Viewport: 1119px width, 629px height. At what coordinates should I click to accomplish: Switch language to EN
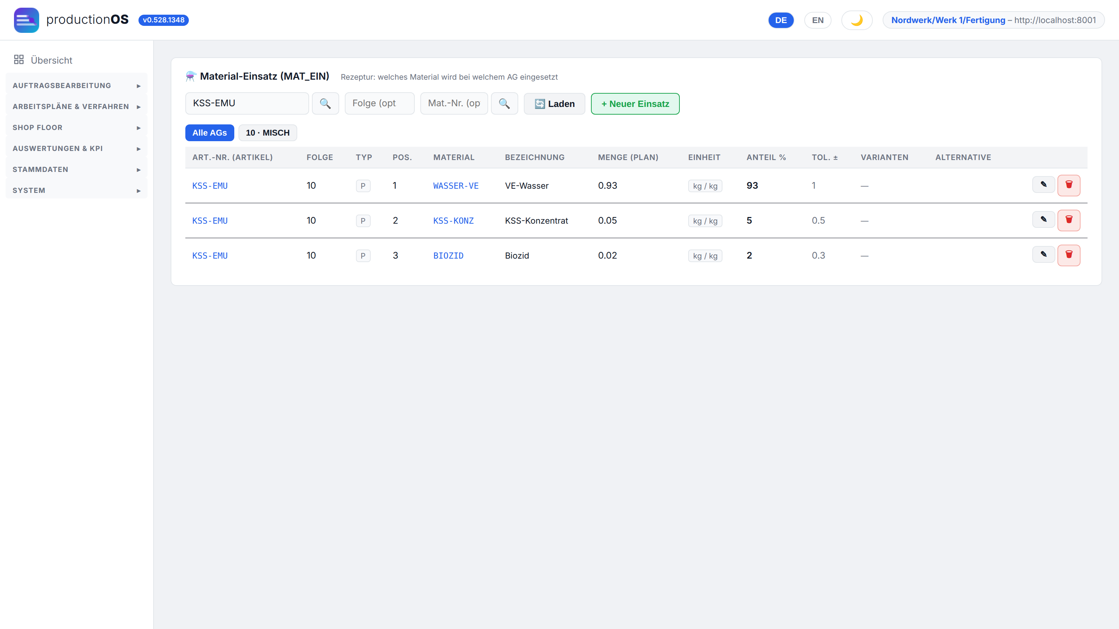pos(818,20)
